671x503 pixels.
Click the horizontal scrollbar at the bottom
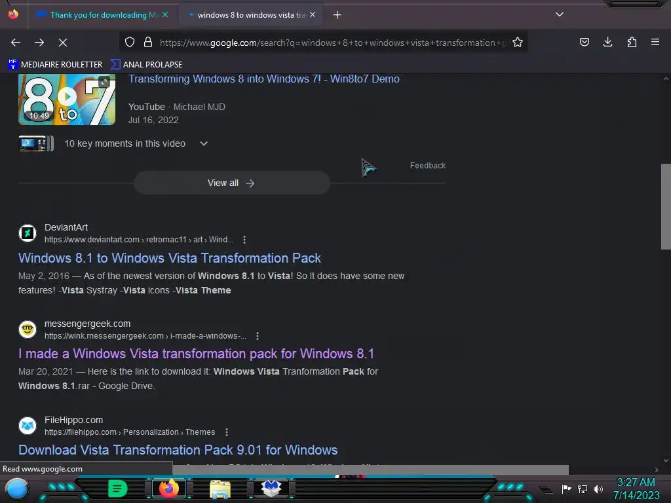pos(371,470)
